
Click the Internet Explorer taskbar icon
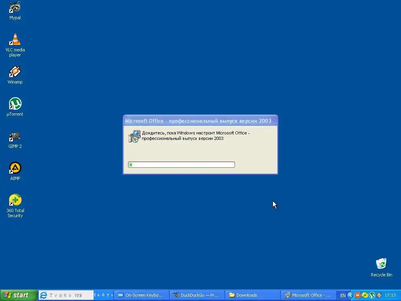point(43,295)
